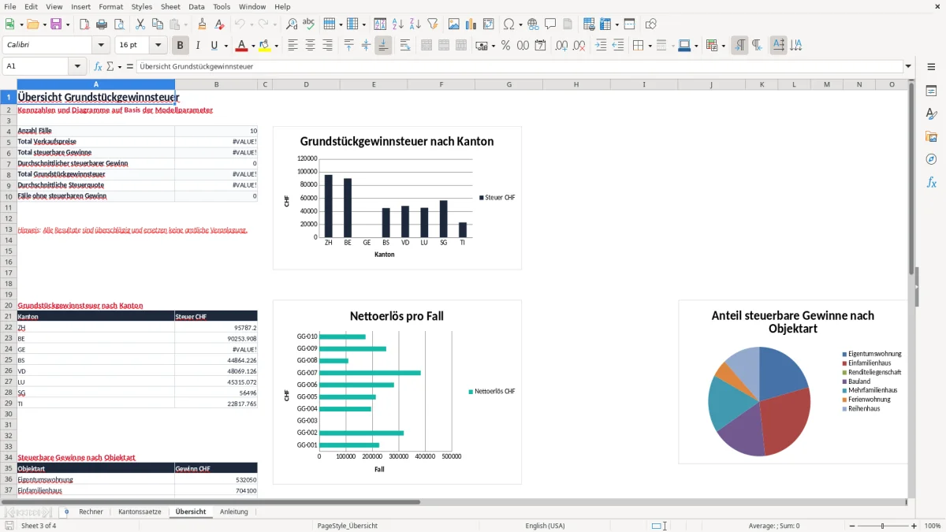Viewport: 946px width, 532px height.
Task: Click the Formula equals button
Action: pyautogui.click(x=129, y=66)
